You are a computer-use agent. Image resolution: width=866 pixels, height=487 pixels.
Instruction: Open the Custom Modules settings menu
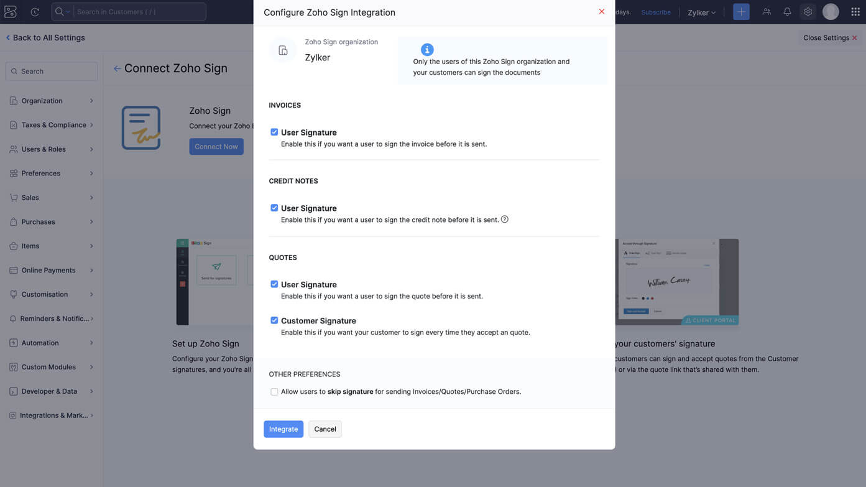pos(52,367)
